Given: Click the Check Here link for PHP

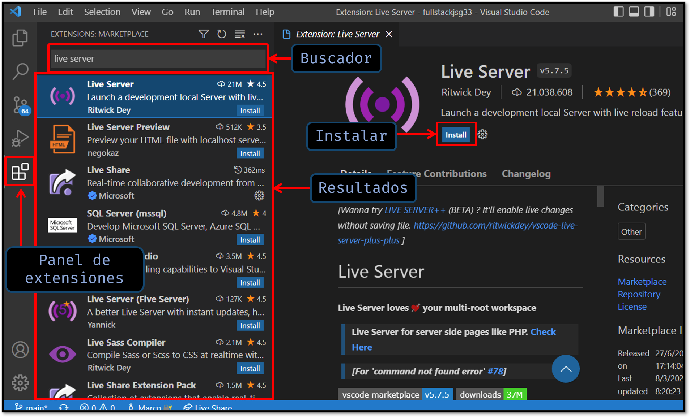Looking at the screenshot, I should (x=453, y=339).
